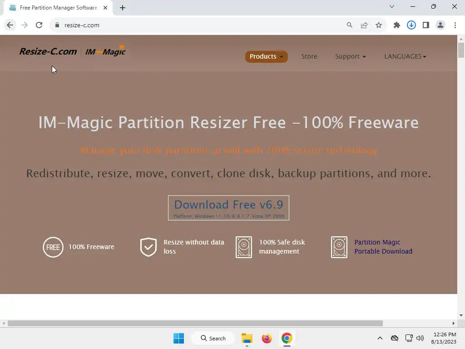465x349 pixels.
Task: Click the 'Resize without data loss' text
Action: (x=193, y=247)
